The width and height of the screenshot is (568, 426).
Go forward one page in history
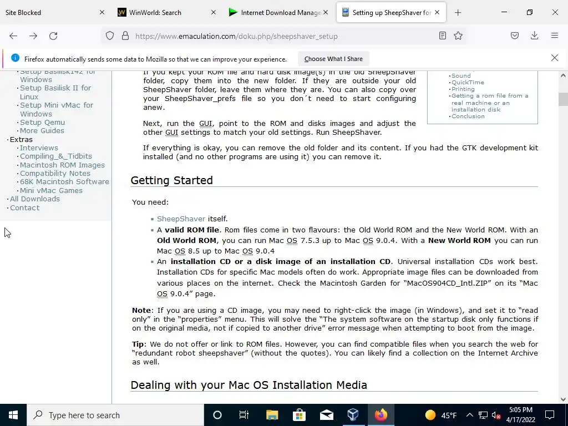pyautogui.click(x=33, y=36)
